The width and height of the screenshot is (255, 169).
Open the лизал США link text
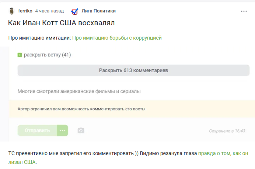tap(22, 162)
